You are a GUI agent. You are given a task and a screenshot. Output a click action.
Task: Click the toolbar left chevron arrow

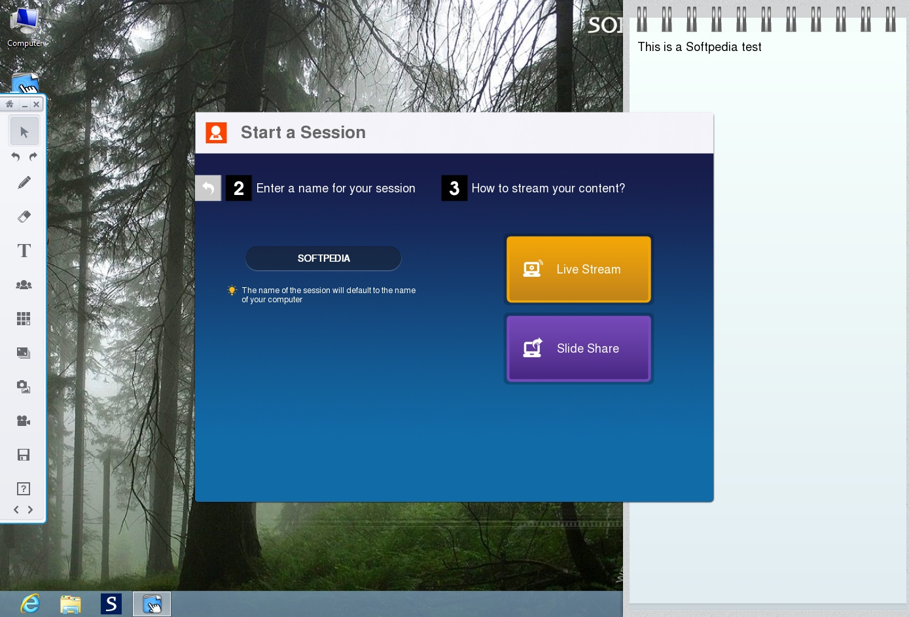pyautogui.click(x=16, y=510)
